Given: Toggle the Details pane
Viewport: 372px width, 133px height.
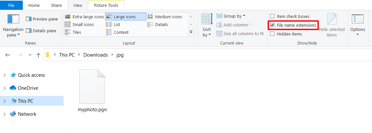Looking at the screenshot, I should coord(41,31).
